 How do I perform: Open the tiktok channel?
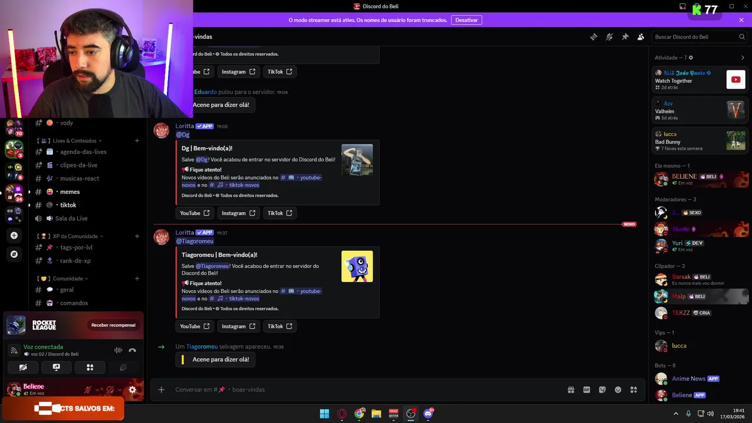[87, 205]
